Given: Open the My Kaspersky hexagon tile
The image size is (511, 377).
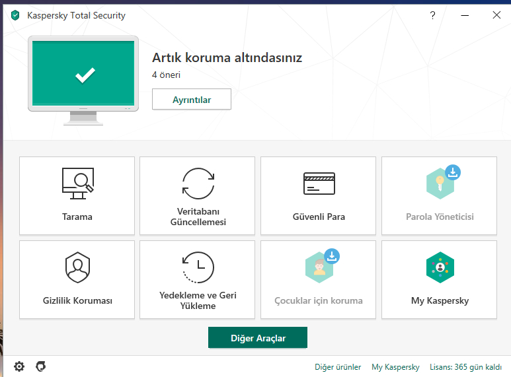Looking at the screenshot, I should 439,280.
